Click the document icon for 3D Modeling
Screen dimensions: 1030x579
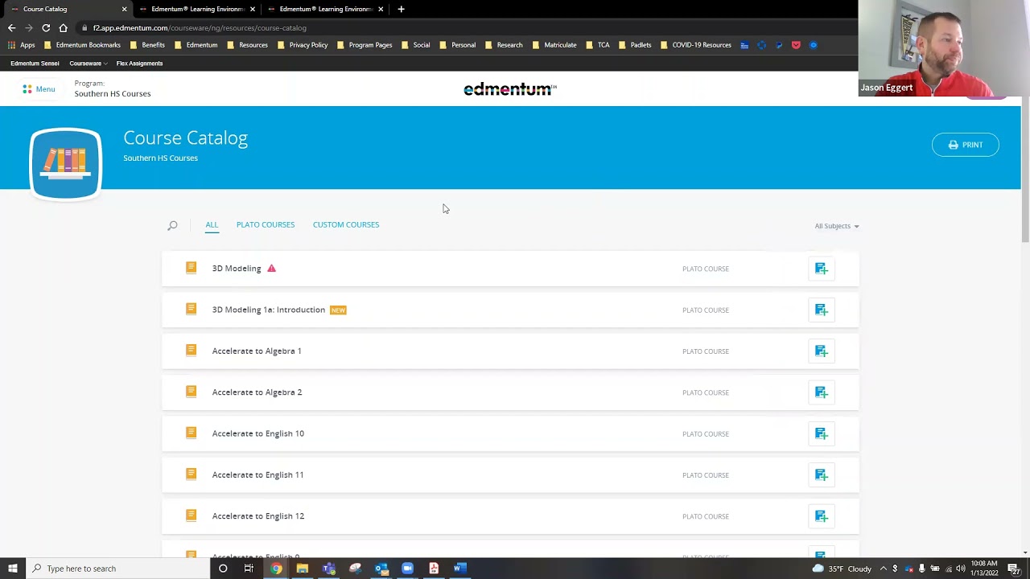tap(191, 268)
